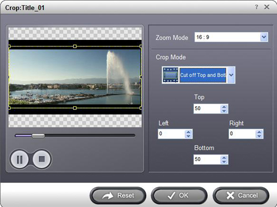The image size is (277, 207).
Task: Click the top-center crop handle
Action: coord(75,46)
